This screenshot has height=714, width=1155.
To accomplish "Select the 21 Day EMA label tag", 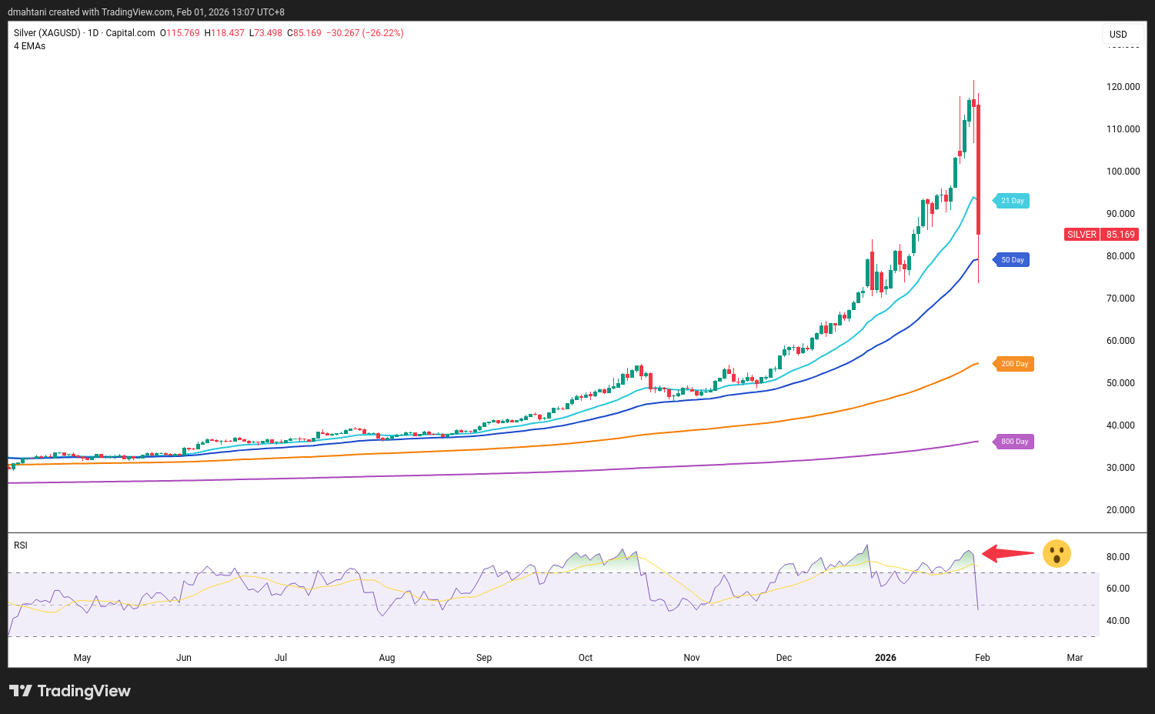I will [1012, 201].
